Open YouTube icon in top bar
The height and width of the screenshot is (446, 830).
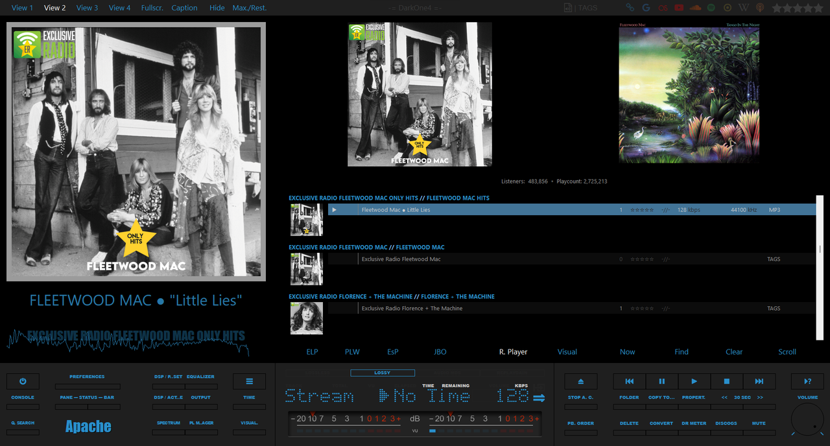pos(679,8)
